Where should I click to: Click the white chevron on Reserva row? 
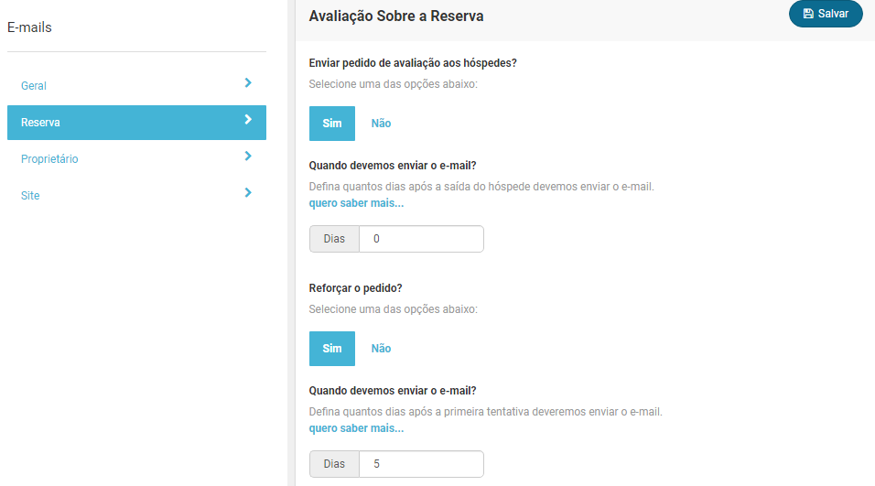248,120
